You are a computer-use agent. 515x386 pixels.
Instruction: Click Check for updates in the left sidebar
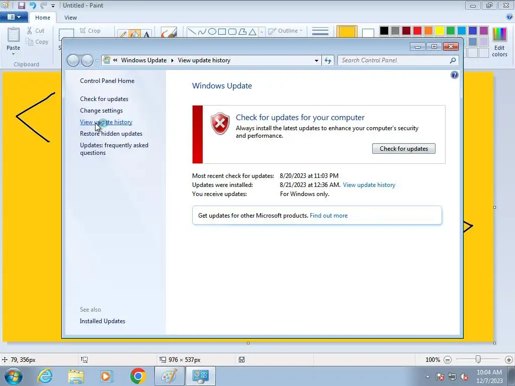[104, 99]
